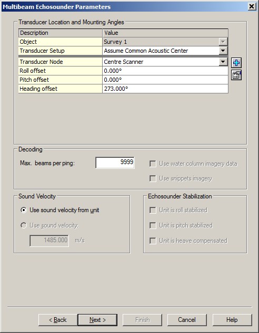Click the blue plus add node icon

click(x=236, y=63)
